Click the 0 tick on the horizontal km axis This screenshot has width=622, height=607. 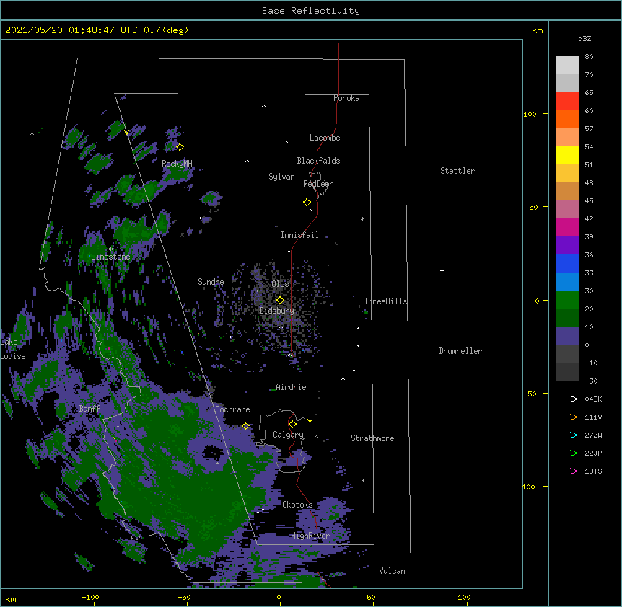[x=279, y=597]
